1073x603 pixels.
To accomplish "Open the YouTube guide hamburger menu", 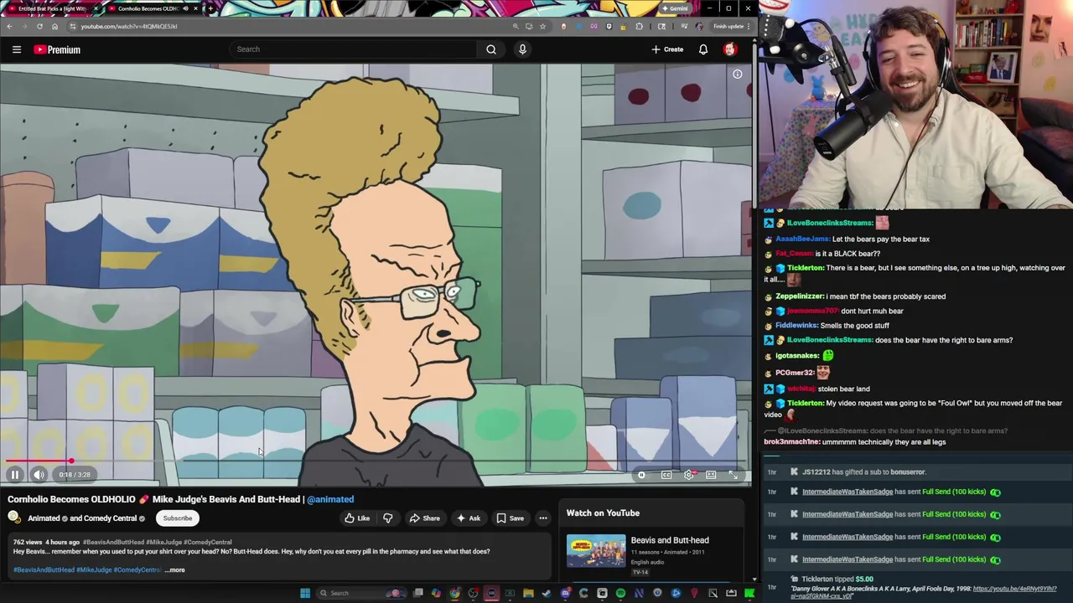I will pos(16,49).
